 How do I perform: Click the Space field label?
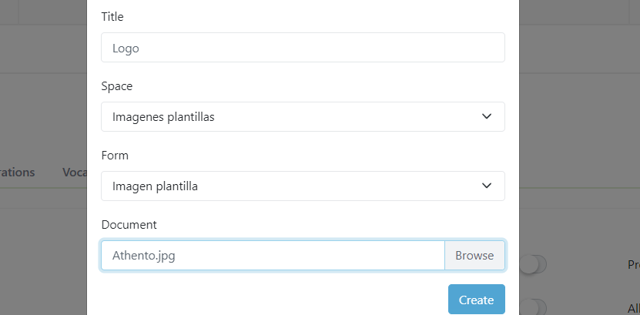(x=116, y=85)
